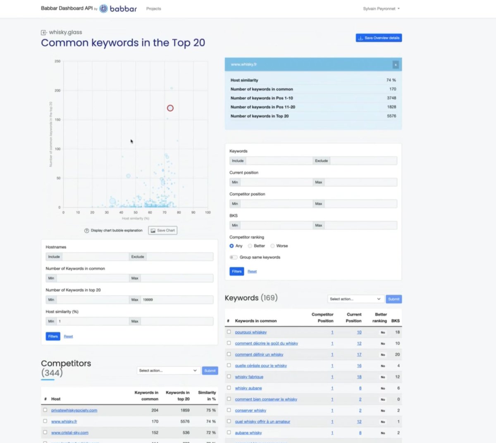Apply the keywords Filters button
Viewport: 496px width, 443px height.
tap(237, 271)
